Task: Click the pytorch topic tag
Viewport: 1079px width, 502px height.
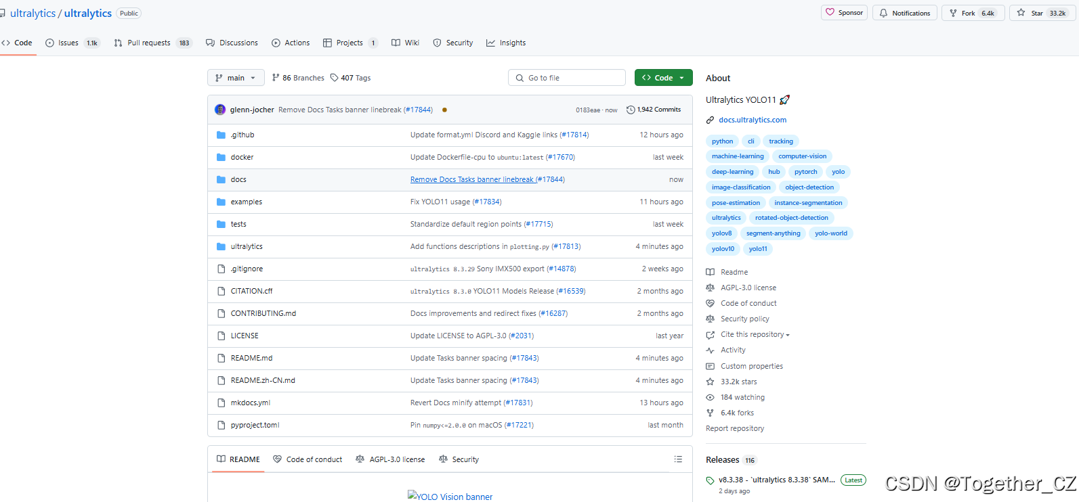Action: (805, 172)
